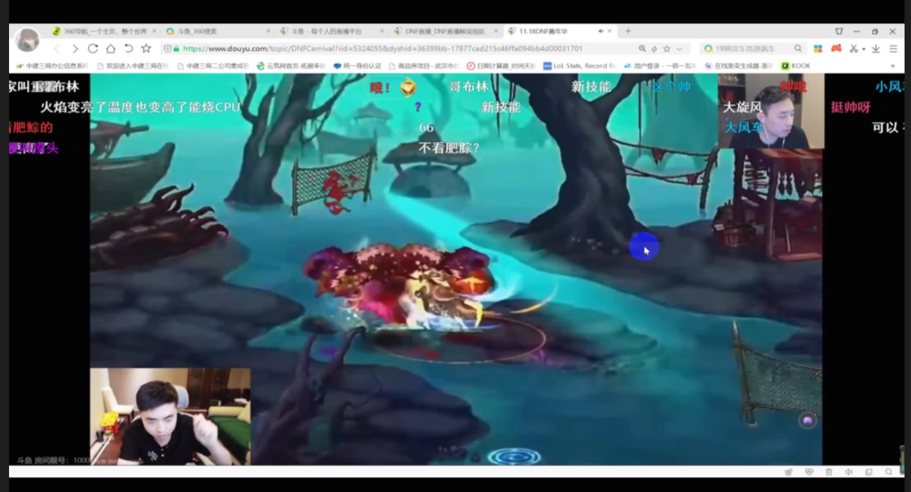Go forward with the browser forward arrow
Image resolution: width=911 pixels, height=492 pixels.
pyautogui.click(x=75, y=48)
